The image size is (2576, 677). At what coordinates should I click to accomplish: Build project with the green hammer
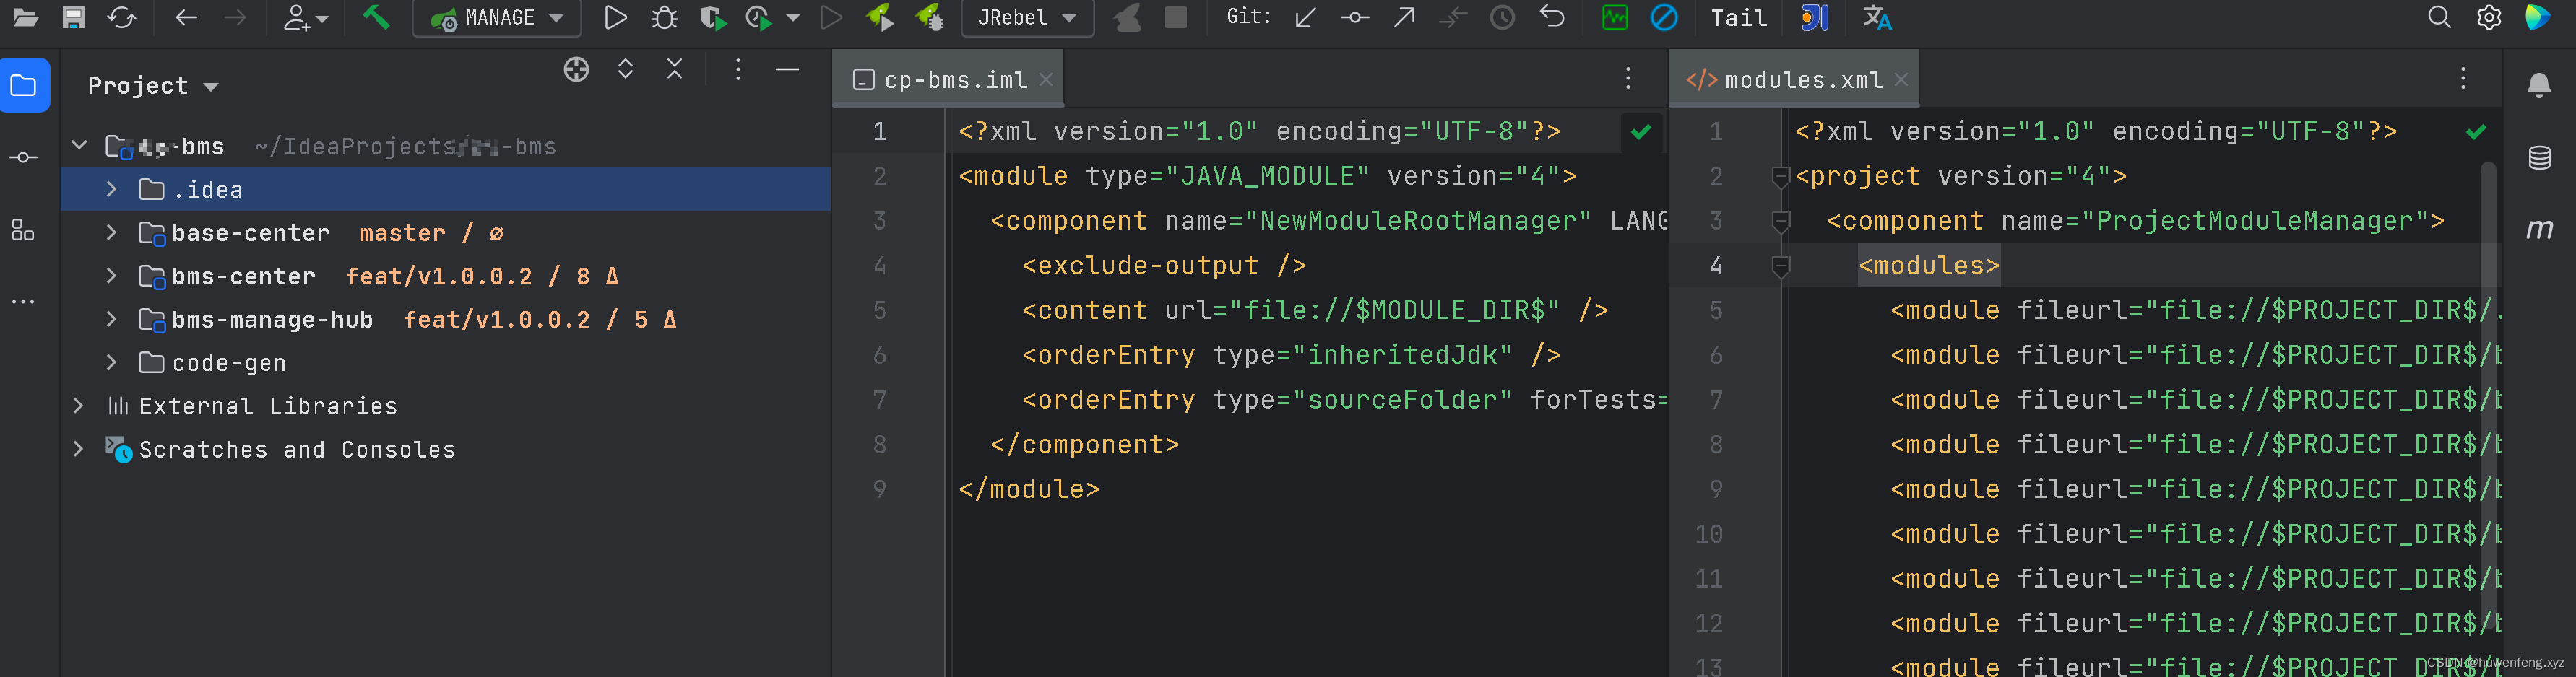[x=376, y=17]
